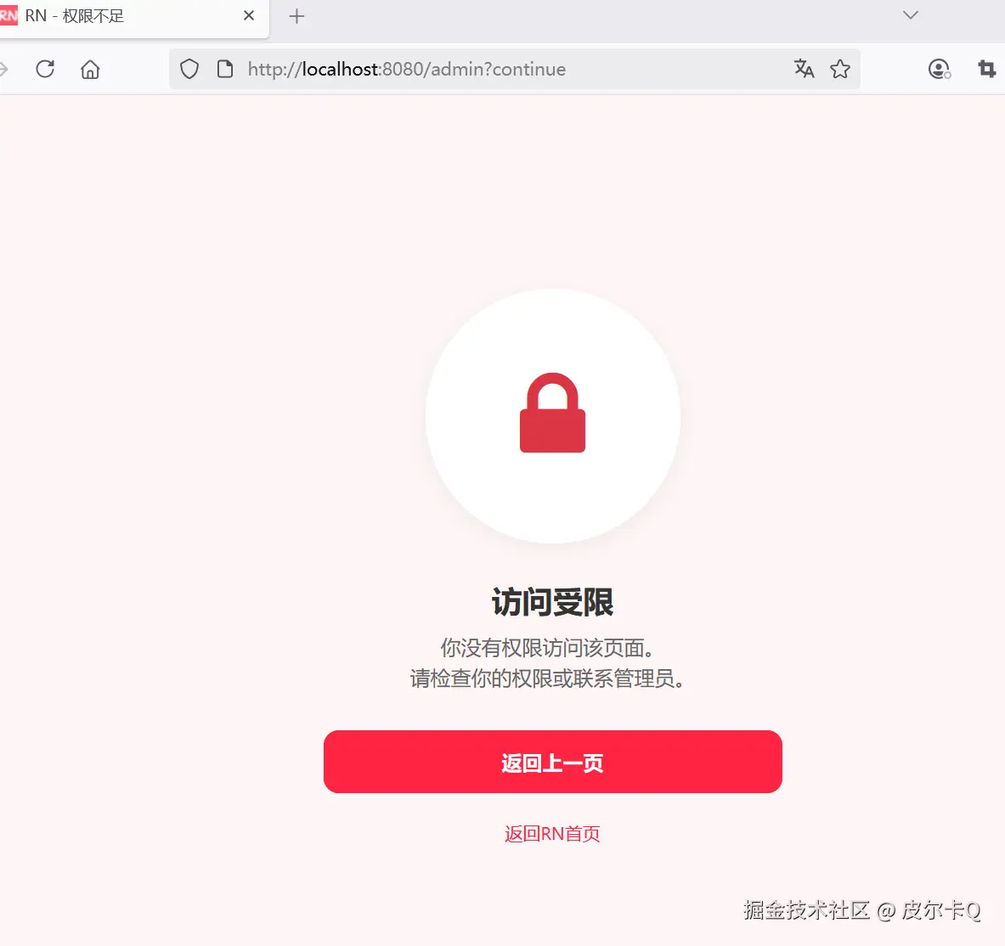1005x946 pixels.
Task: Click the red padlock icon
Action: (x=552, y=413)
